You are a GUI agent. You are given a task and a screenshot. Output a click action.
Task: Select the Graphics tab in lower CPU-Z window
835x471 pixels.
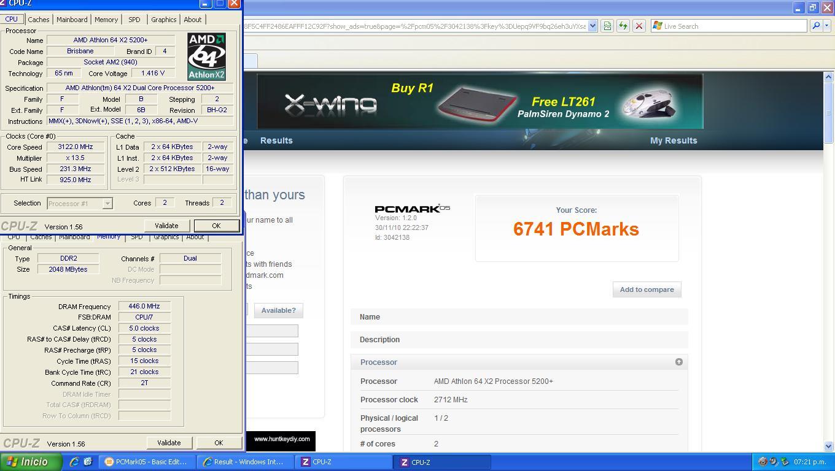point(166,237)
